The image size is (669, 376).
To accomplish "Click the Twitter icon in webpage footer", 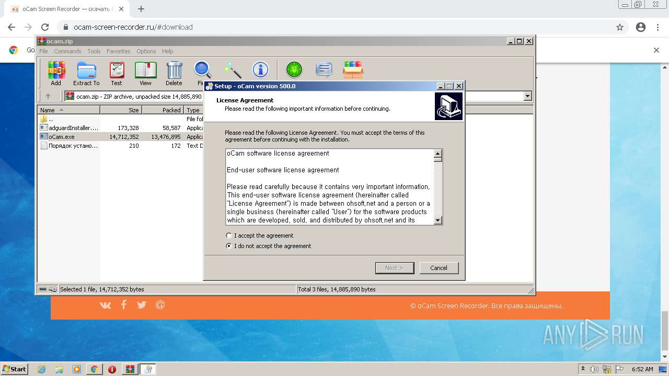I will pyautogui.click(x=142, y=304).
